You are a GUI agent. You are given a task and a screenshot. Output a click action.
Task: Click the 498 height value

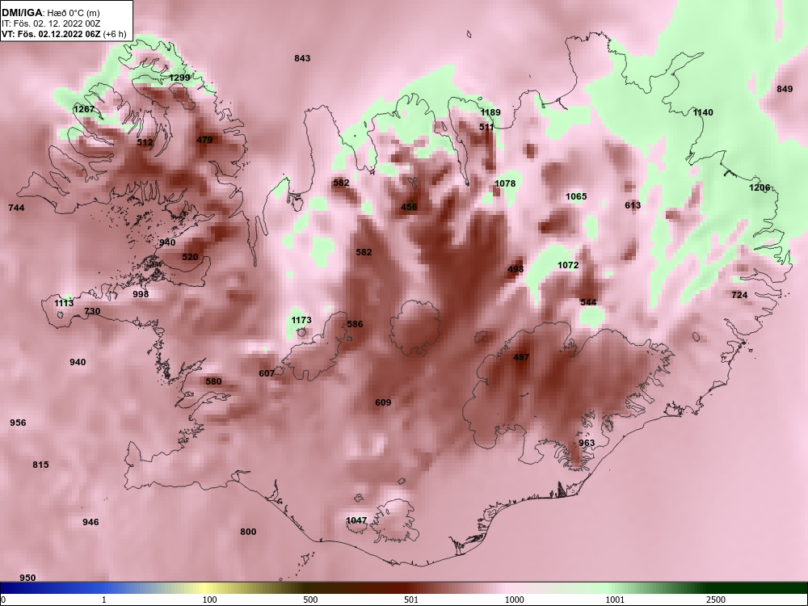(x=516, y=269)
